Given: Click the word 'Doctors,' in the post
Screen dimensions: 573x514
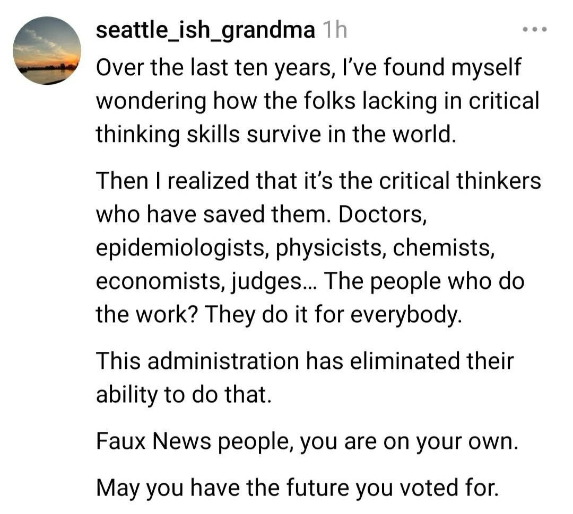Looking at the screenshot, I should [x=383, y=215].
